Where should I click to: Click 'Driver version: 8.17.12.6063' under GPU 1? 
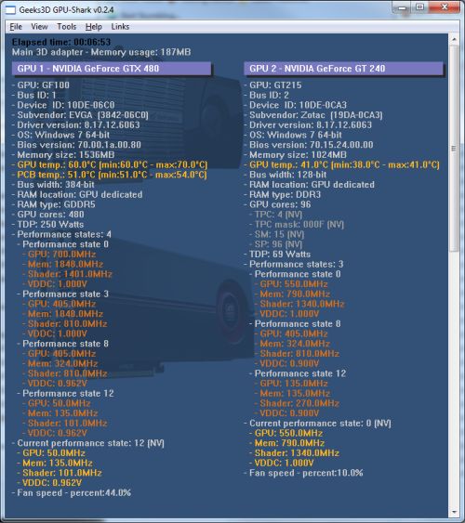75,125
